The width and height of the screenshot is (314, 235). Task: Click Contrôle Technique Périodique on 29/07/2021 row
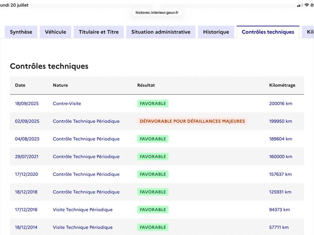pyautogui.click(x=86, y=157)
